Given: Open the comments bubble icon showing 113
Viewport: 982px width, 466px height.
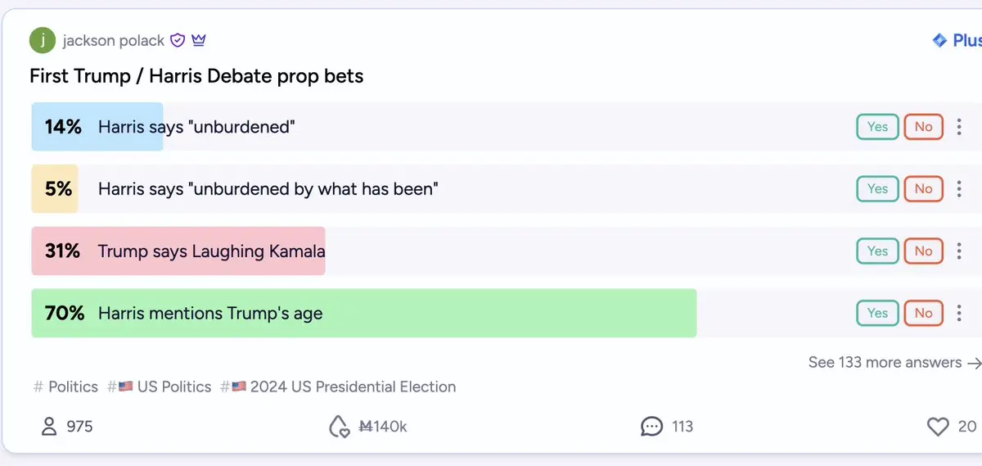Looking at the screenshot, I should [651, 426].
